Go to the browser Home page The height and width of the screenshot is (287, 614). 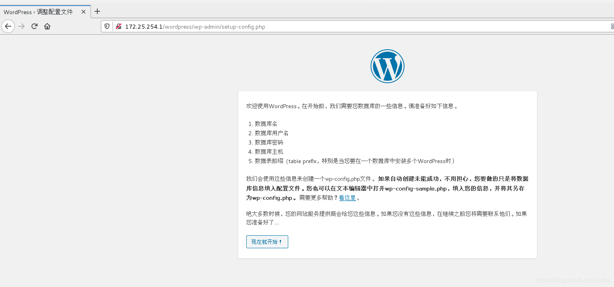tap(47, 26)
